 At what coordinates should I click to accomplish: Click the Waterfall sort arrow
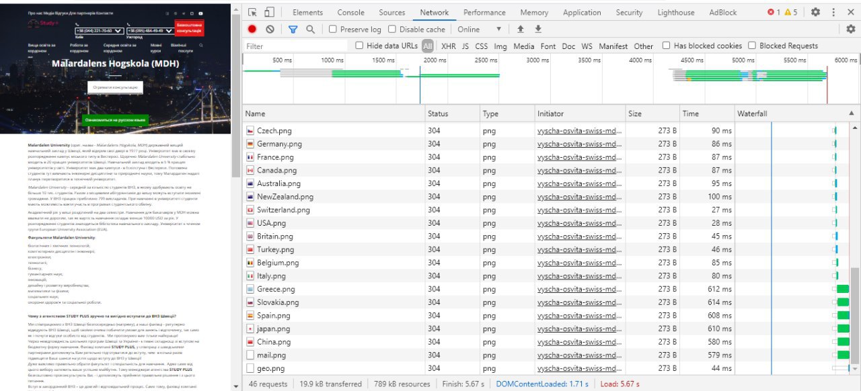851,114
